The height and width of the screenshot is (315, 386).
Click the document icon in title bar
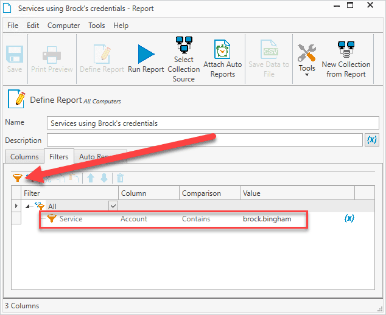[7, 8]
